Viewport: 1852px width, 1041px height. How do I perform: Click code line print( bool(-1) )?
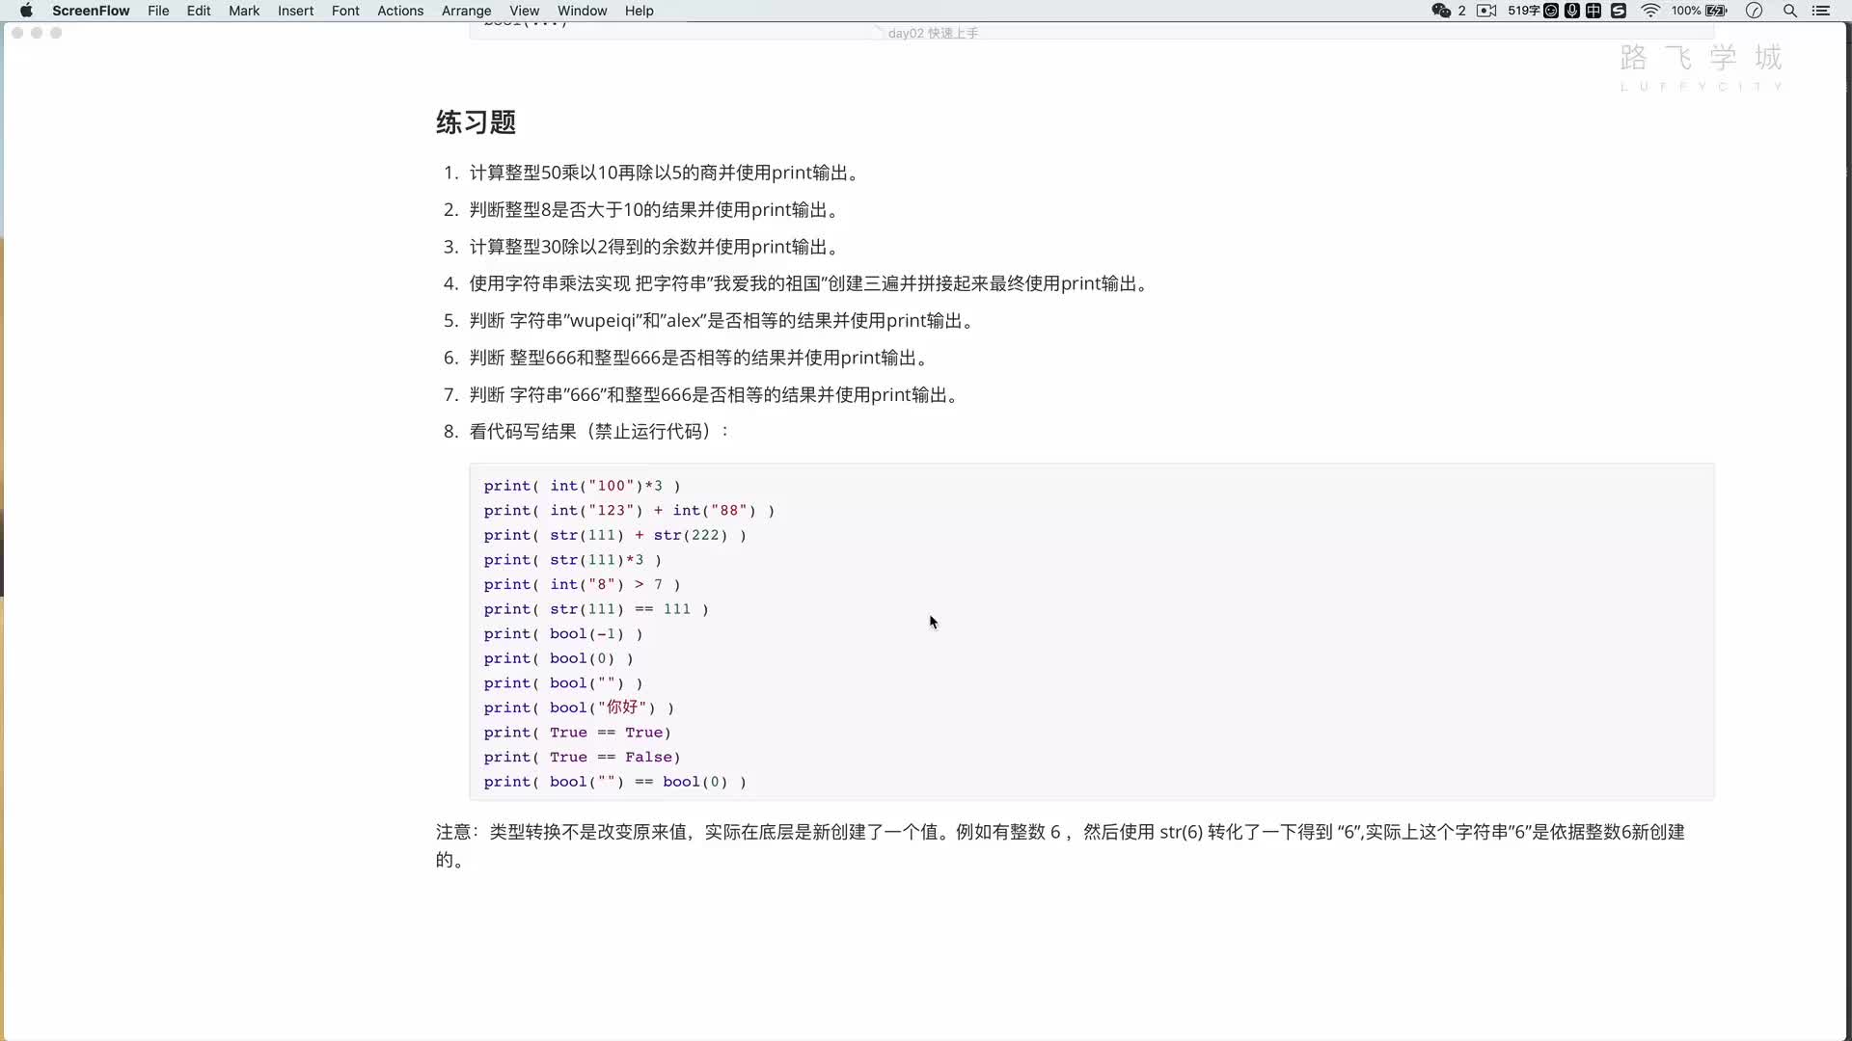563,633
